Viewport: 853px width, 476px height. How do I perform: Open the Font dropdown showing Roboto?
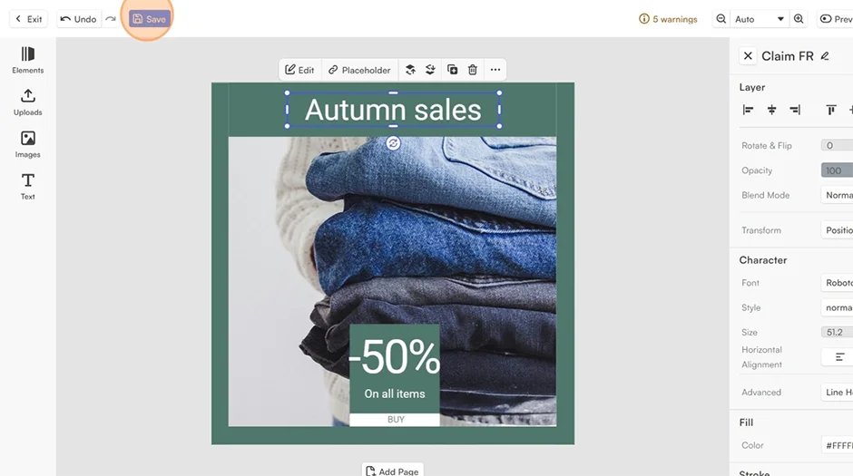(837, 283)
